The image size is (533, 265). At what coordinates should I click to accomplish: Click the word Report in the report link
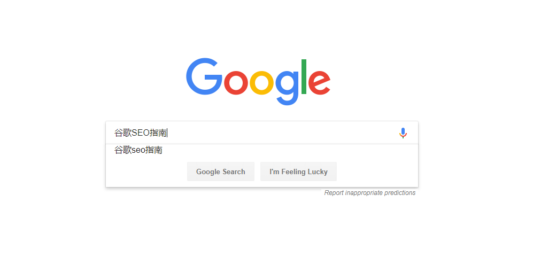[334, 193]
